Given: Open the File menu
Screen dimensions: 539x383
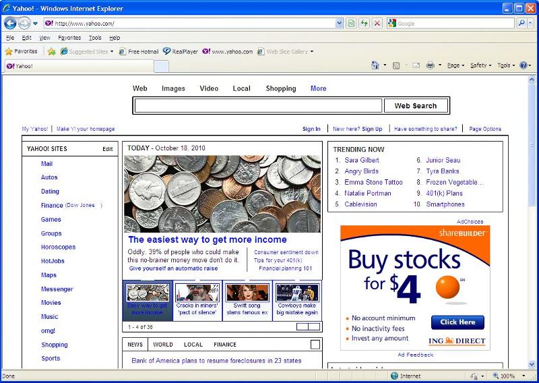Looking at the screenshot, I should coord(10,38).
